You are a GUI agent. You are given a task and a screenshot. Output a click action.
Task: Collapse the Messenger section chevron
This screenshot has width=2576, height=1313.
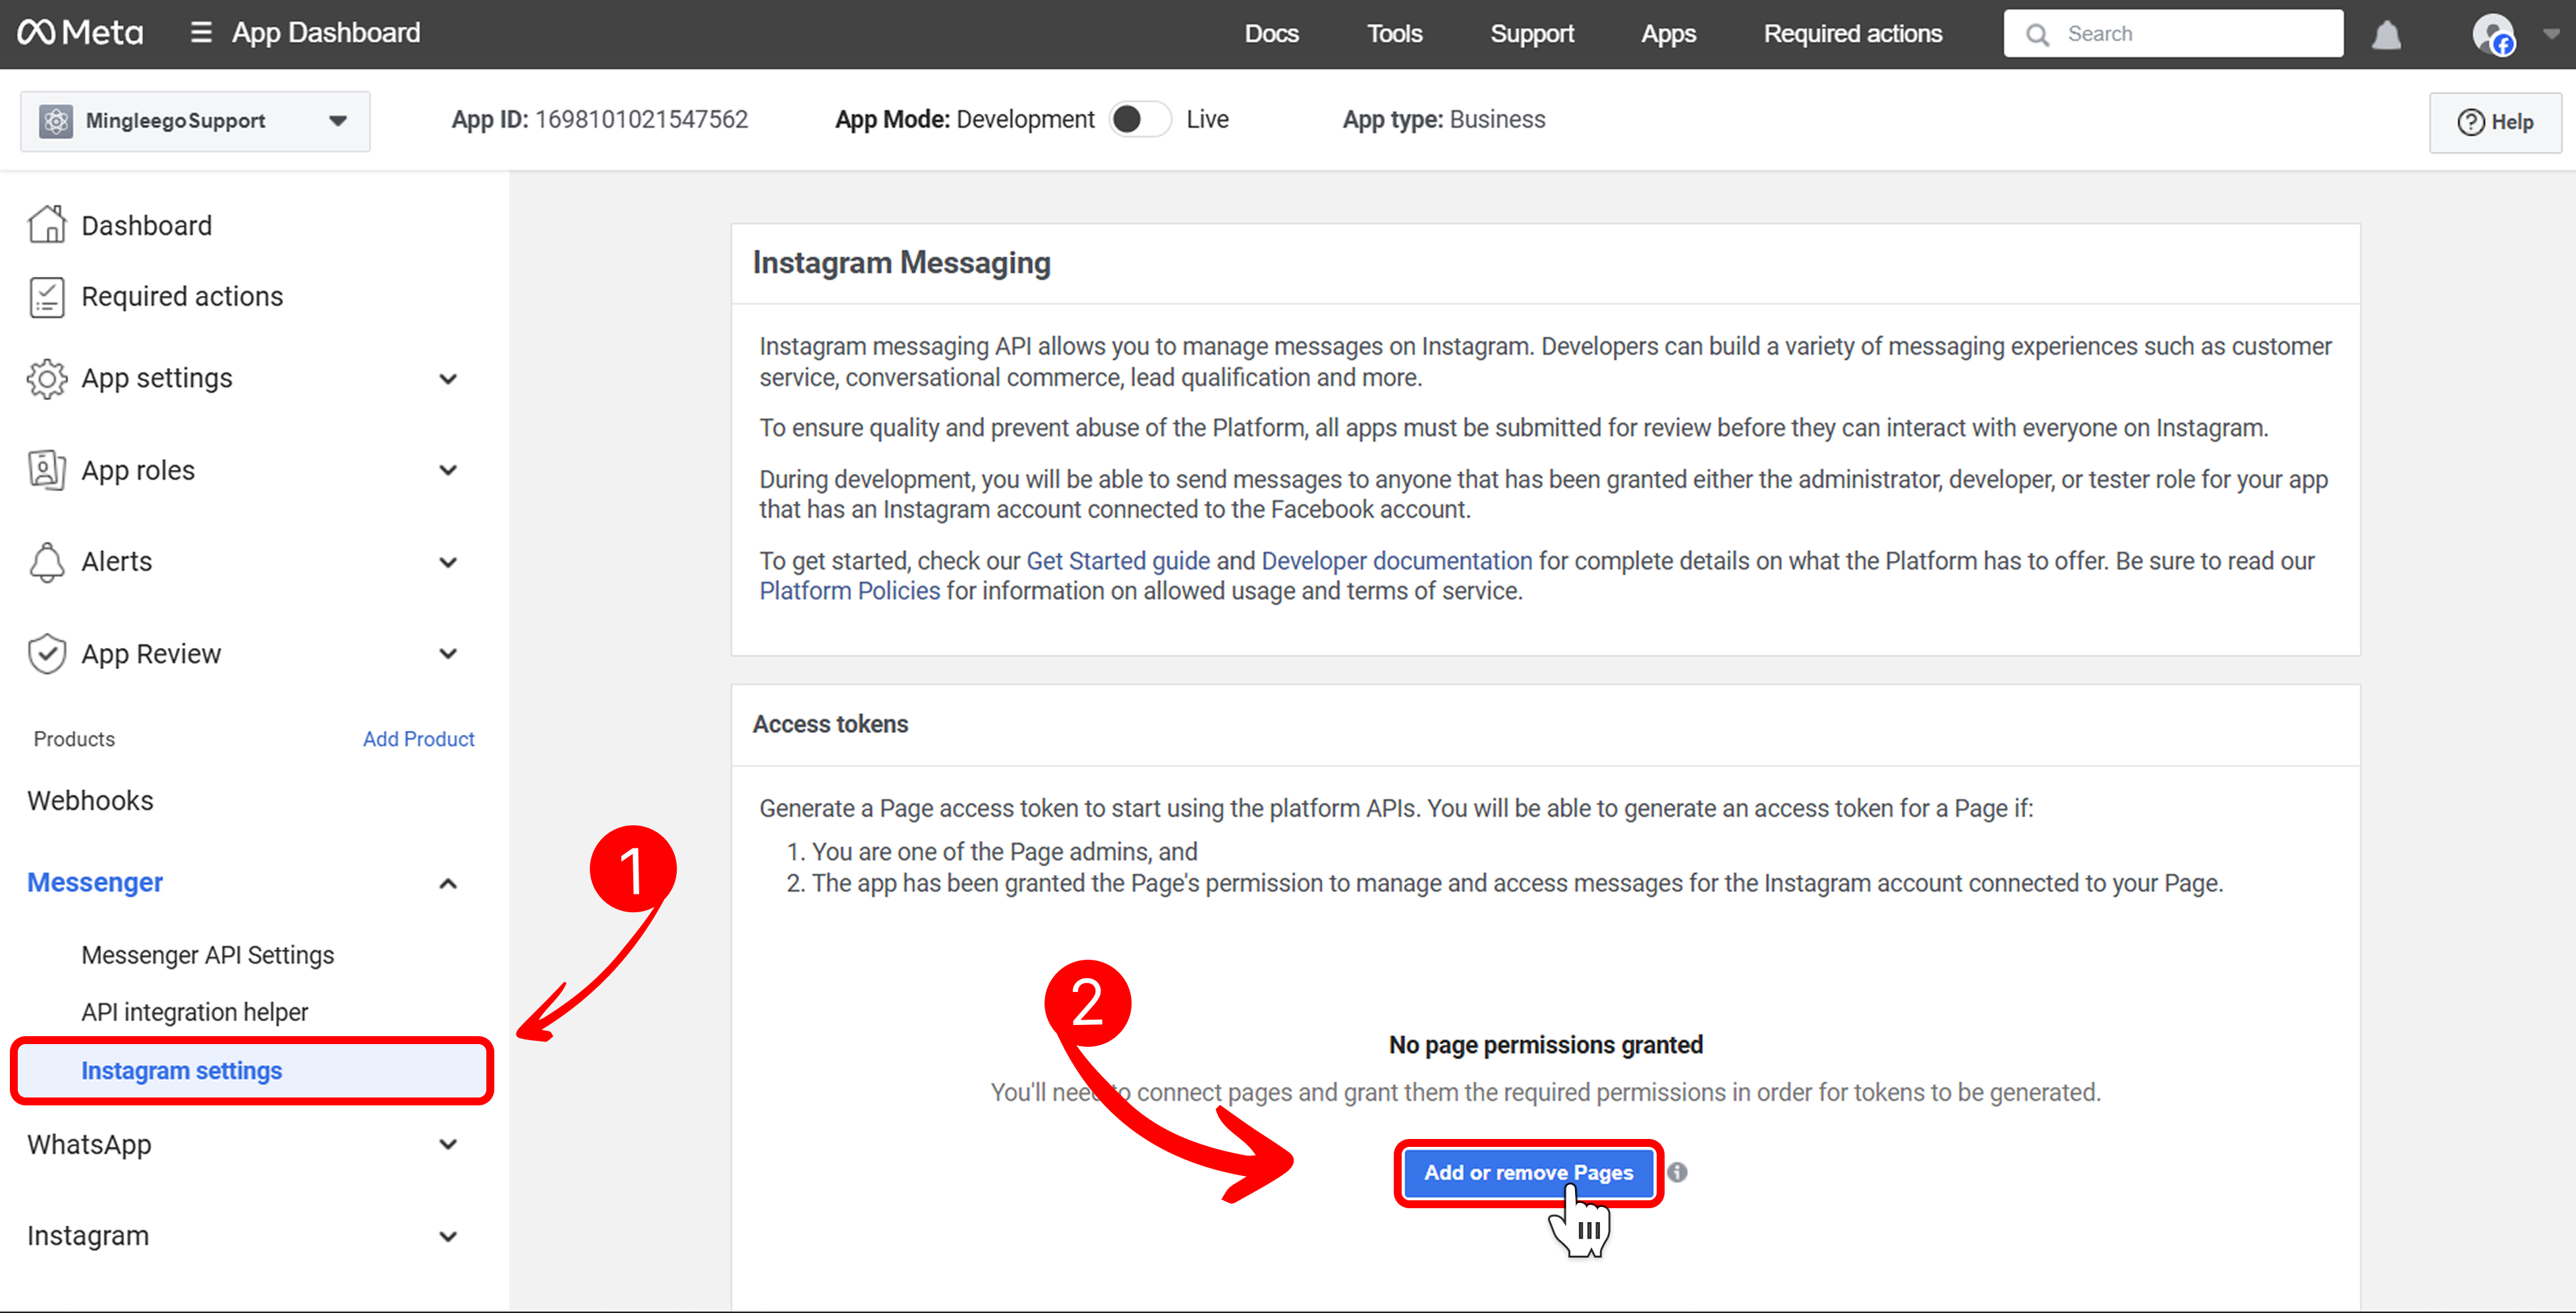click(x=448, y=883)
